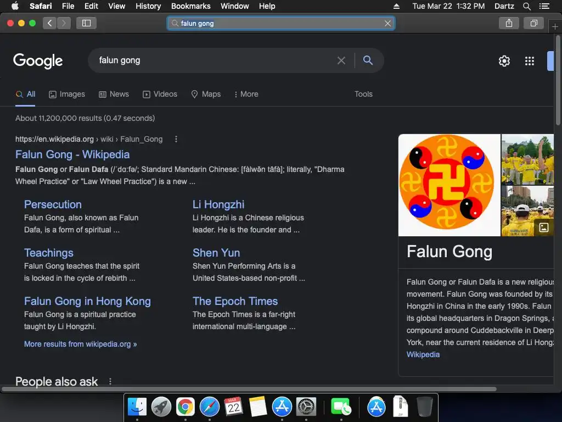This screenshot has height=422, width=562.
Task: Open the Help menu
Action: coord(267,6)
